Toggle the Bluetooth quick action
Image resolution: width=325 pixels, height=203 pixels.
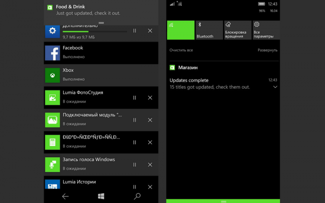click(x=208, y=30)
